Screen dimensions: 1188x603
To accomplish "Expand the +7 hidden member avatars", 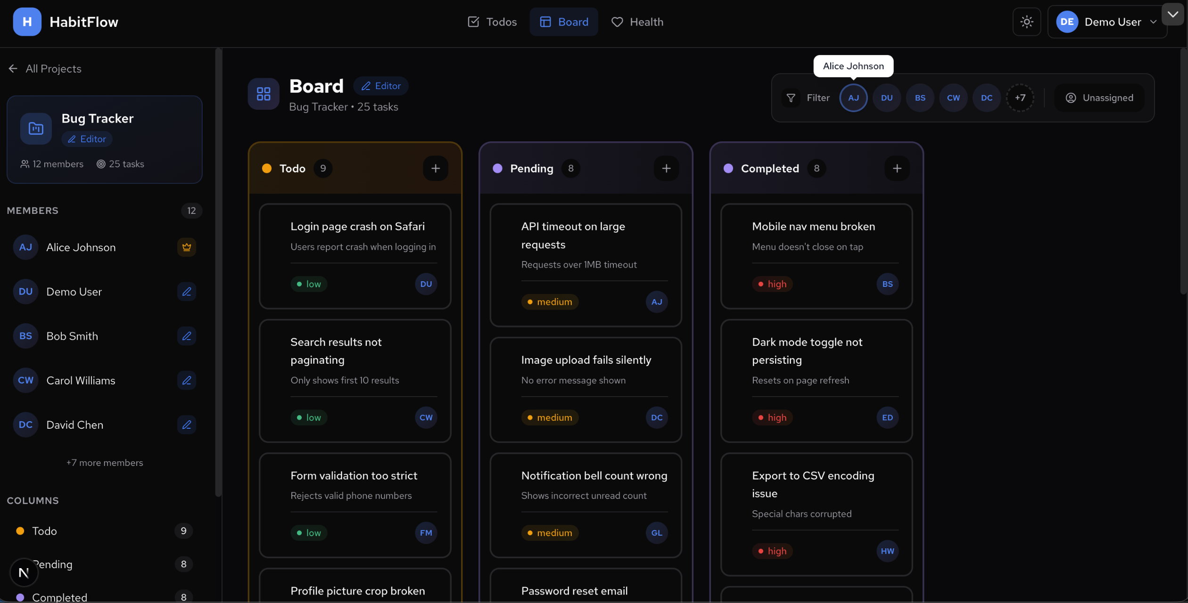I will [x=1020, y=98].
